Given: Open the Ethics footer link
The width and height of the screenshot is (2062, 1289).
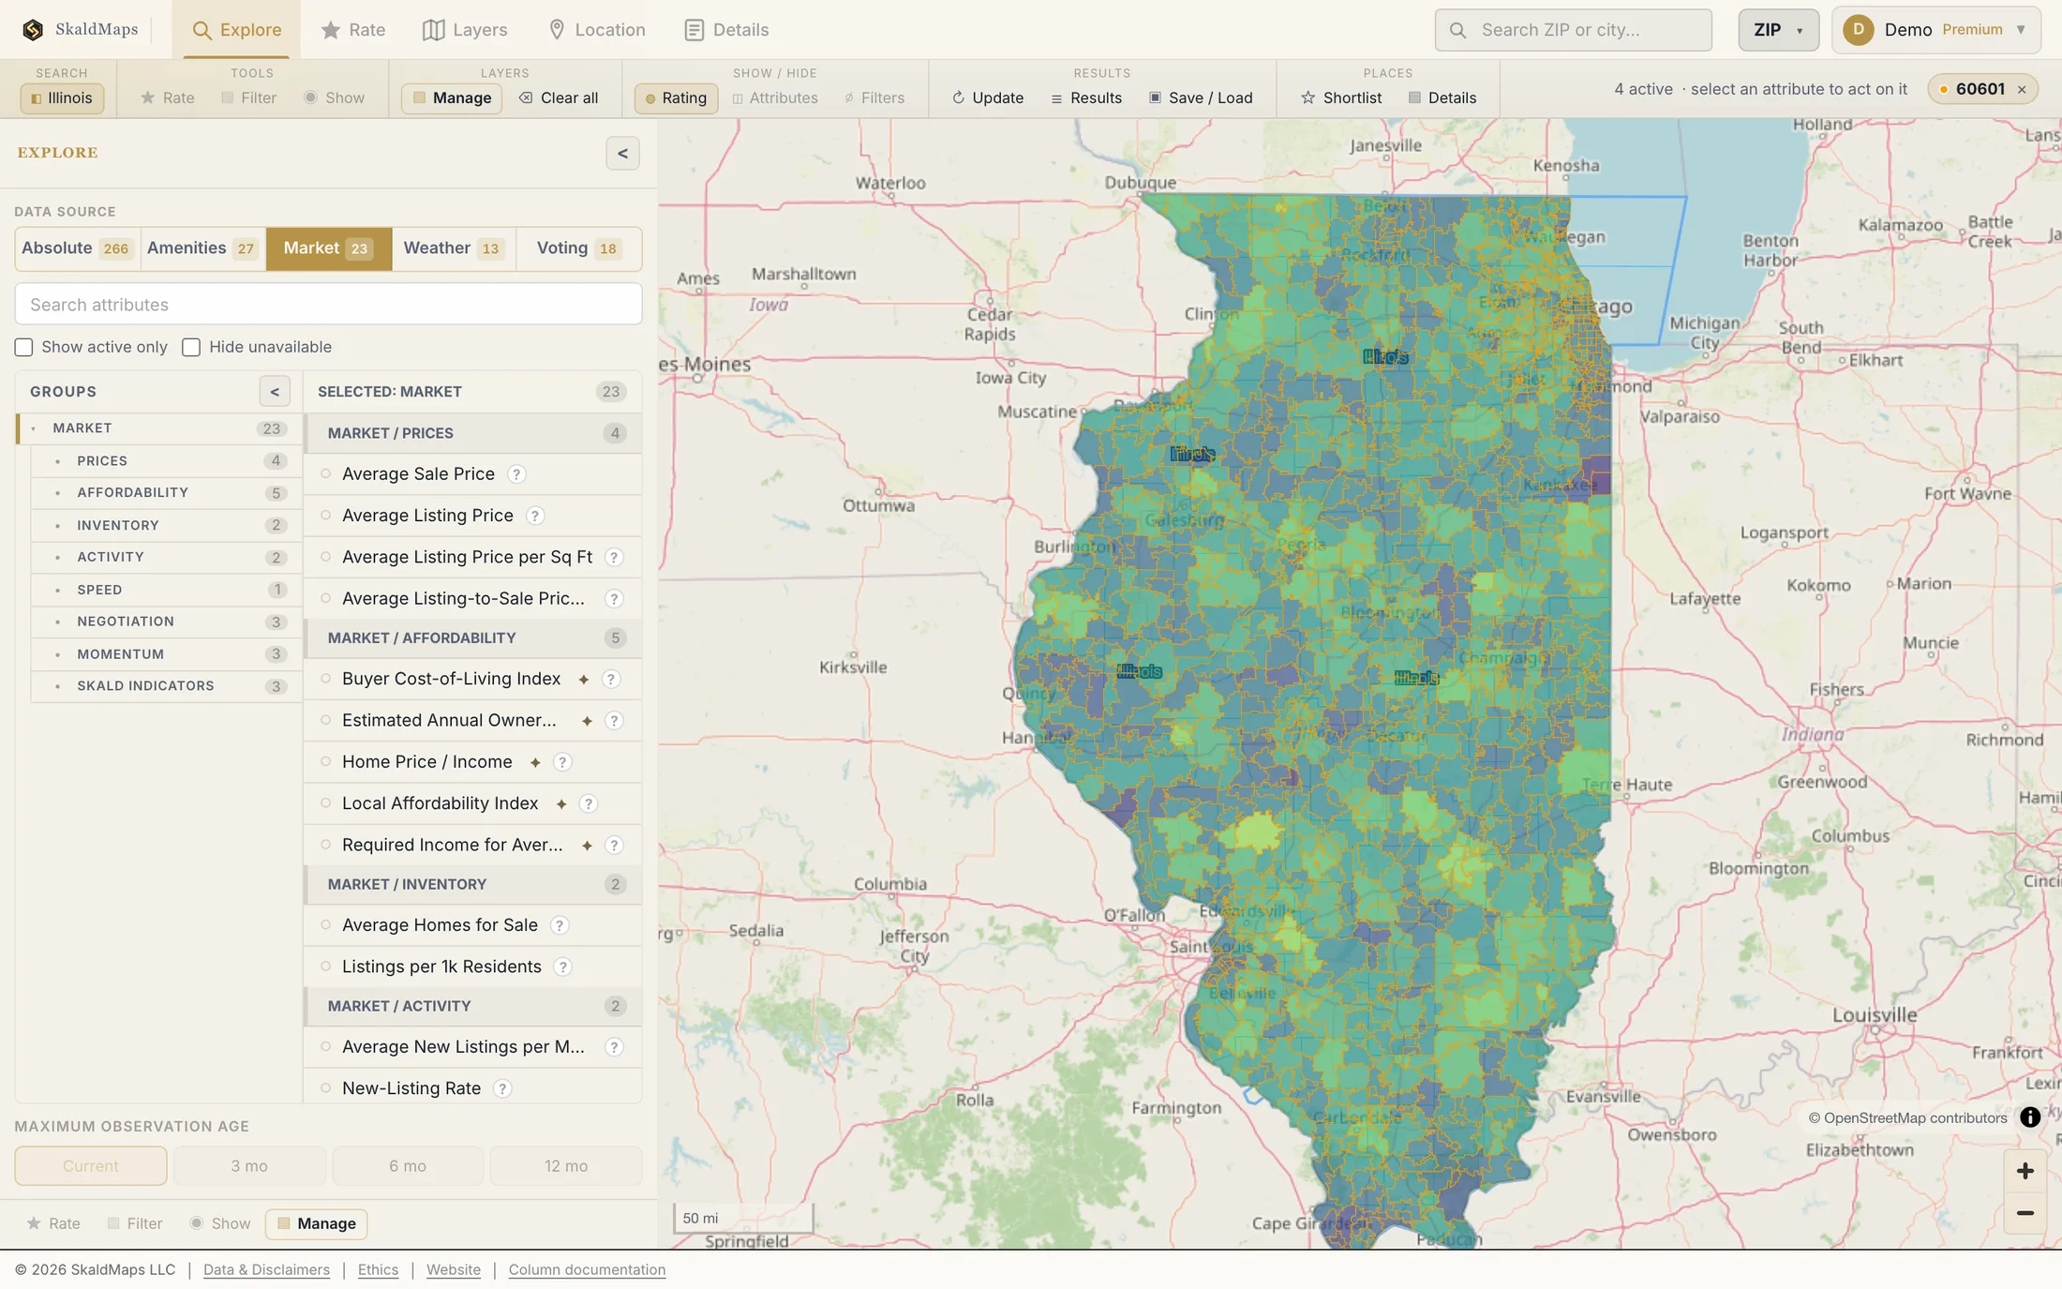Looking at the screenshot, I should click(x=378, y=1269).
